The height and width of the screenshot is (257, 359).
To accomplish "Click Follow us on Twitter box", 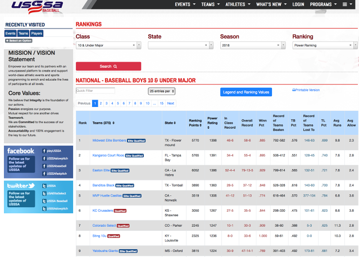I will point(21,199).
